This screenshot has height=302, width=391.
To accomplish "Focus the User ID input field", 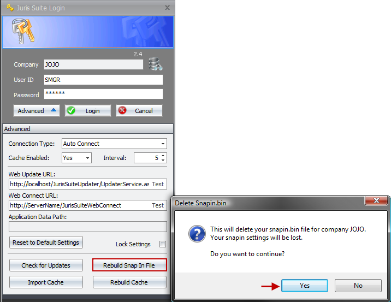I will (103, 80).
